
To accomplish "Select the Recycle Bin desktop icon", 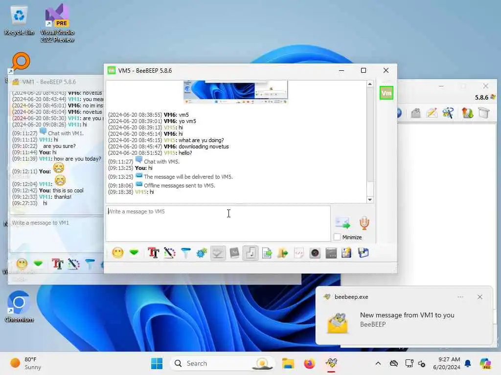I will (19, 21).
